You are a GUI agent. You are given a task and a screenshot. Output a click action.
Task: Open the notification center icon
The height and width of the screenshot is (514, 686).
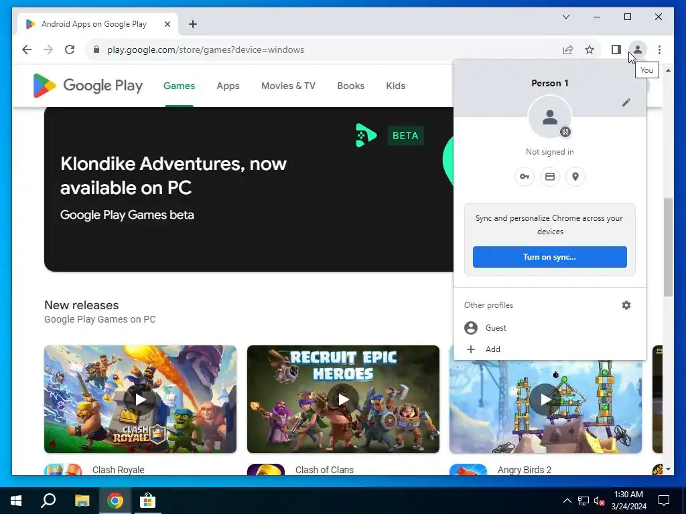(x=664, y=501)
